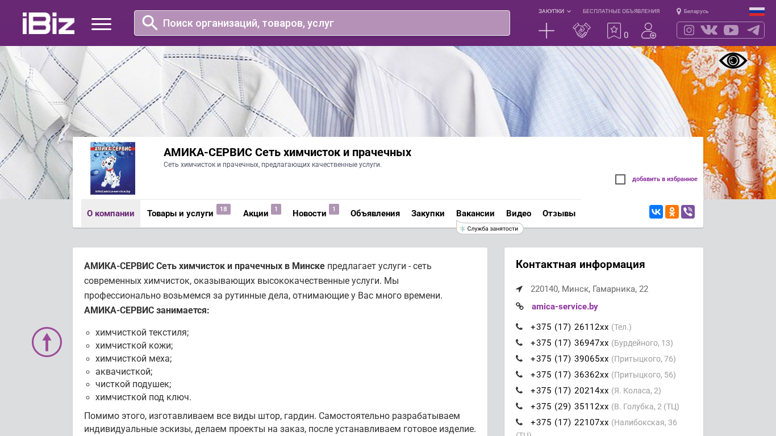Image resolution: width=776 pixels, height=436 pixels.
Task: Open iBiz VK page in header
Action: pos(709,30)
